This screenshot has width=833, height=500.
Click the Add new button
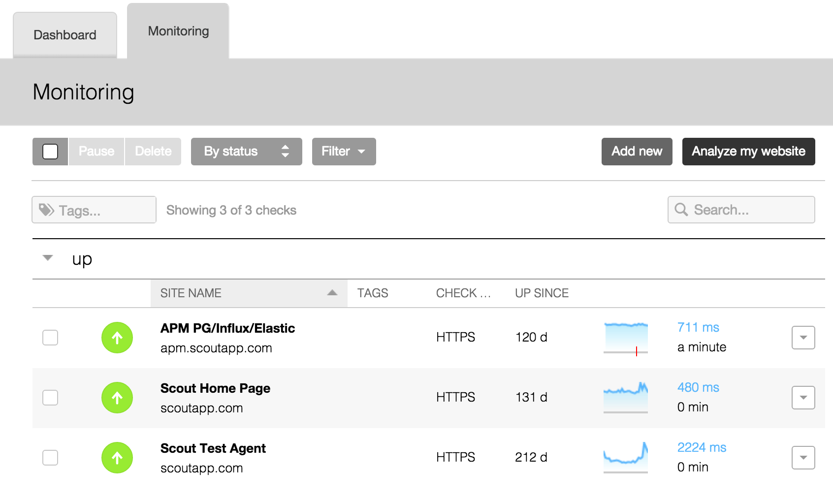coord(637,152)
